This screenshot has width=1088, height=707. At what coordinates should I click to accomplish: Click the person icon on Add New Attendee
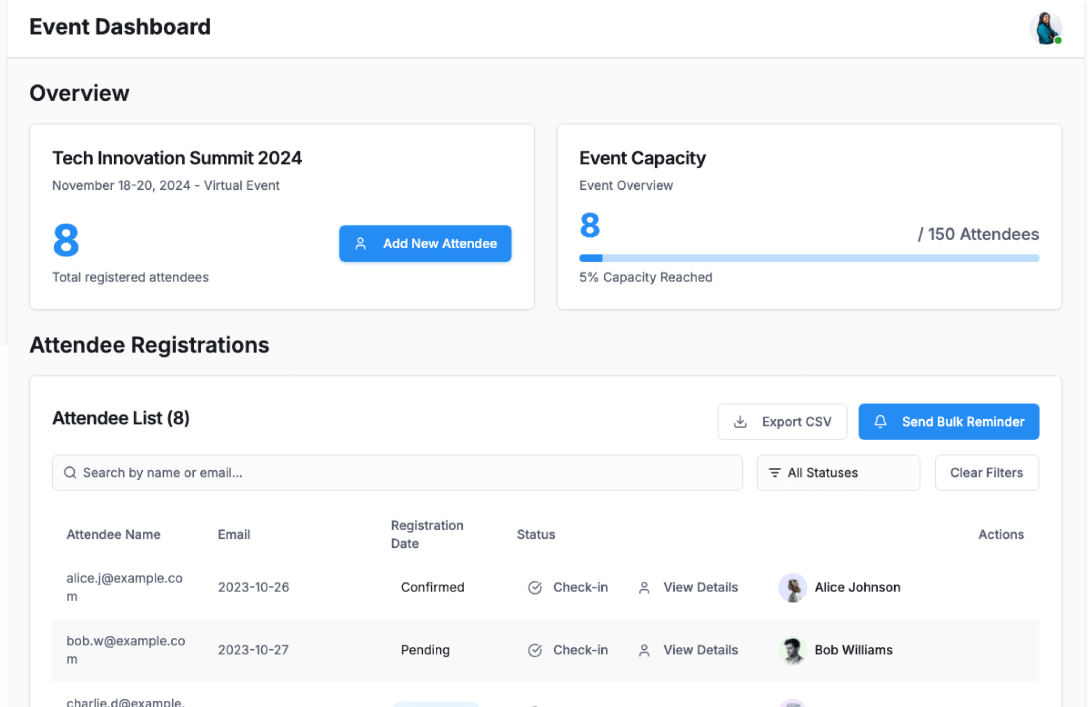(x=360, y=244)
